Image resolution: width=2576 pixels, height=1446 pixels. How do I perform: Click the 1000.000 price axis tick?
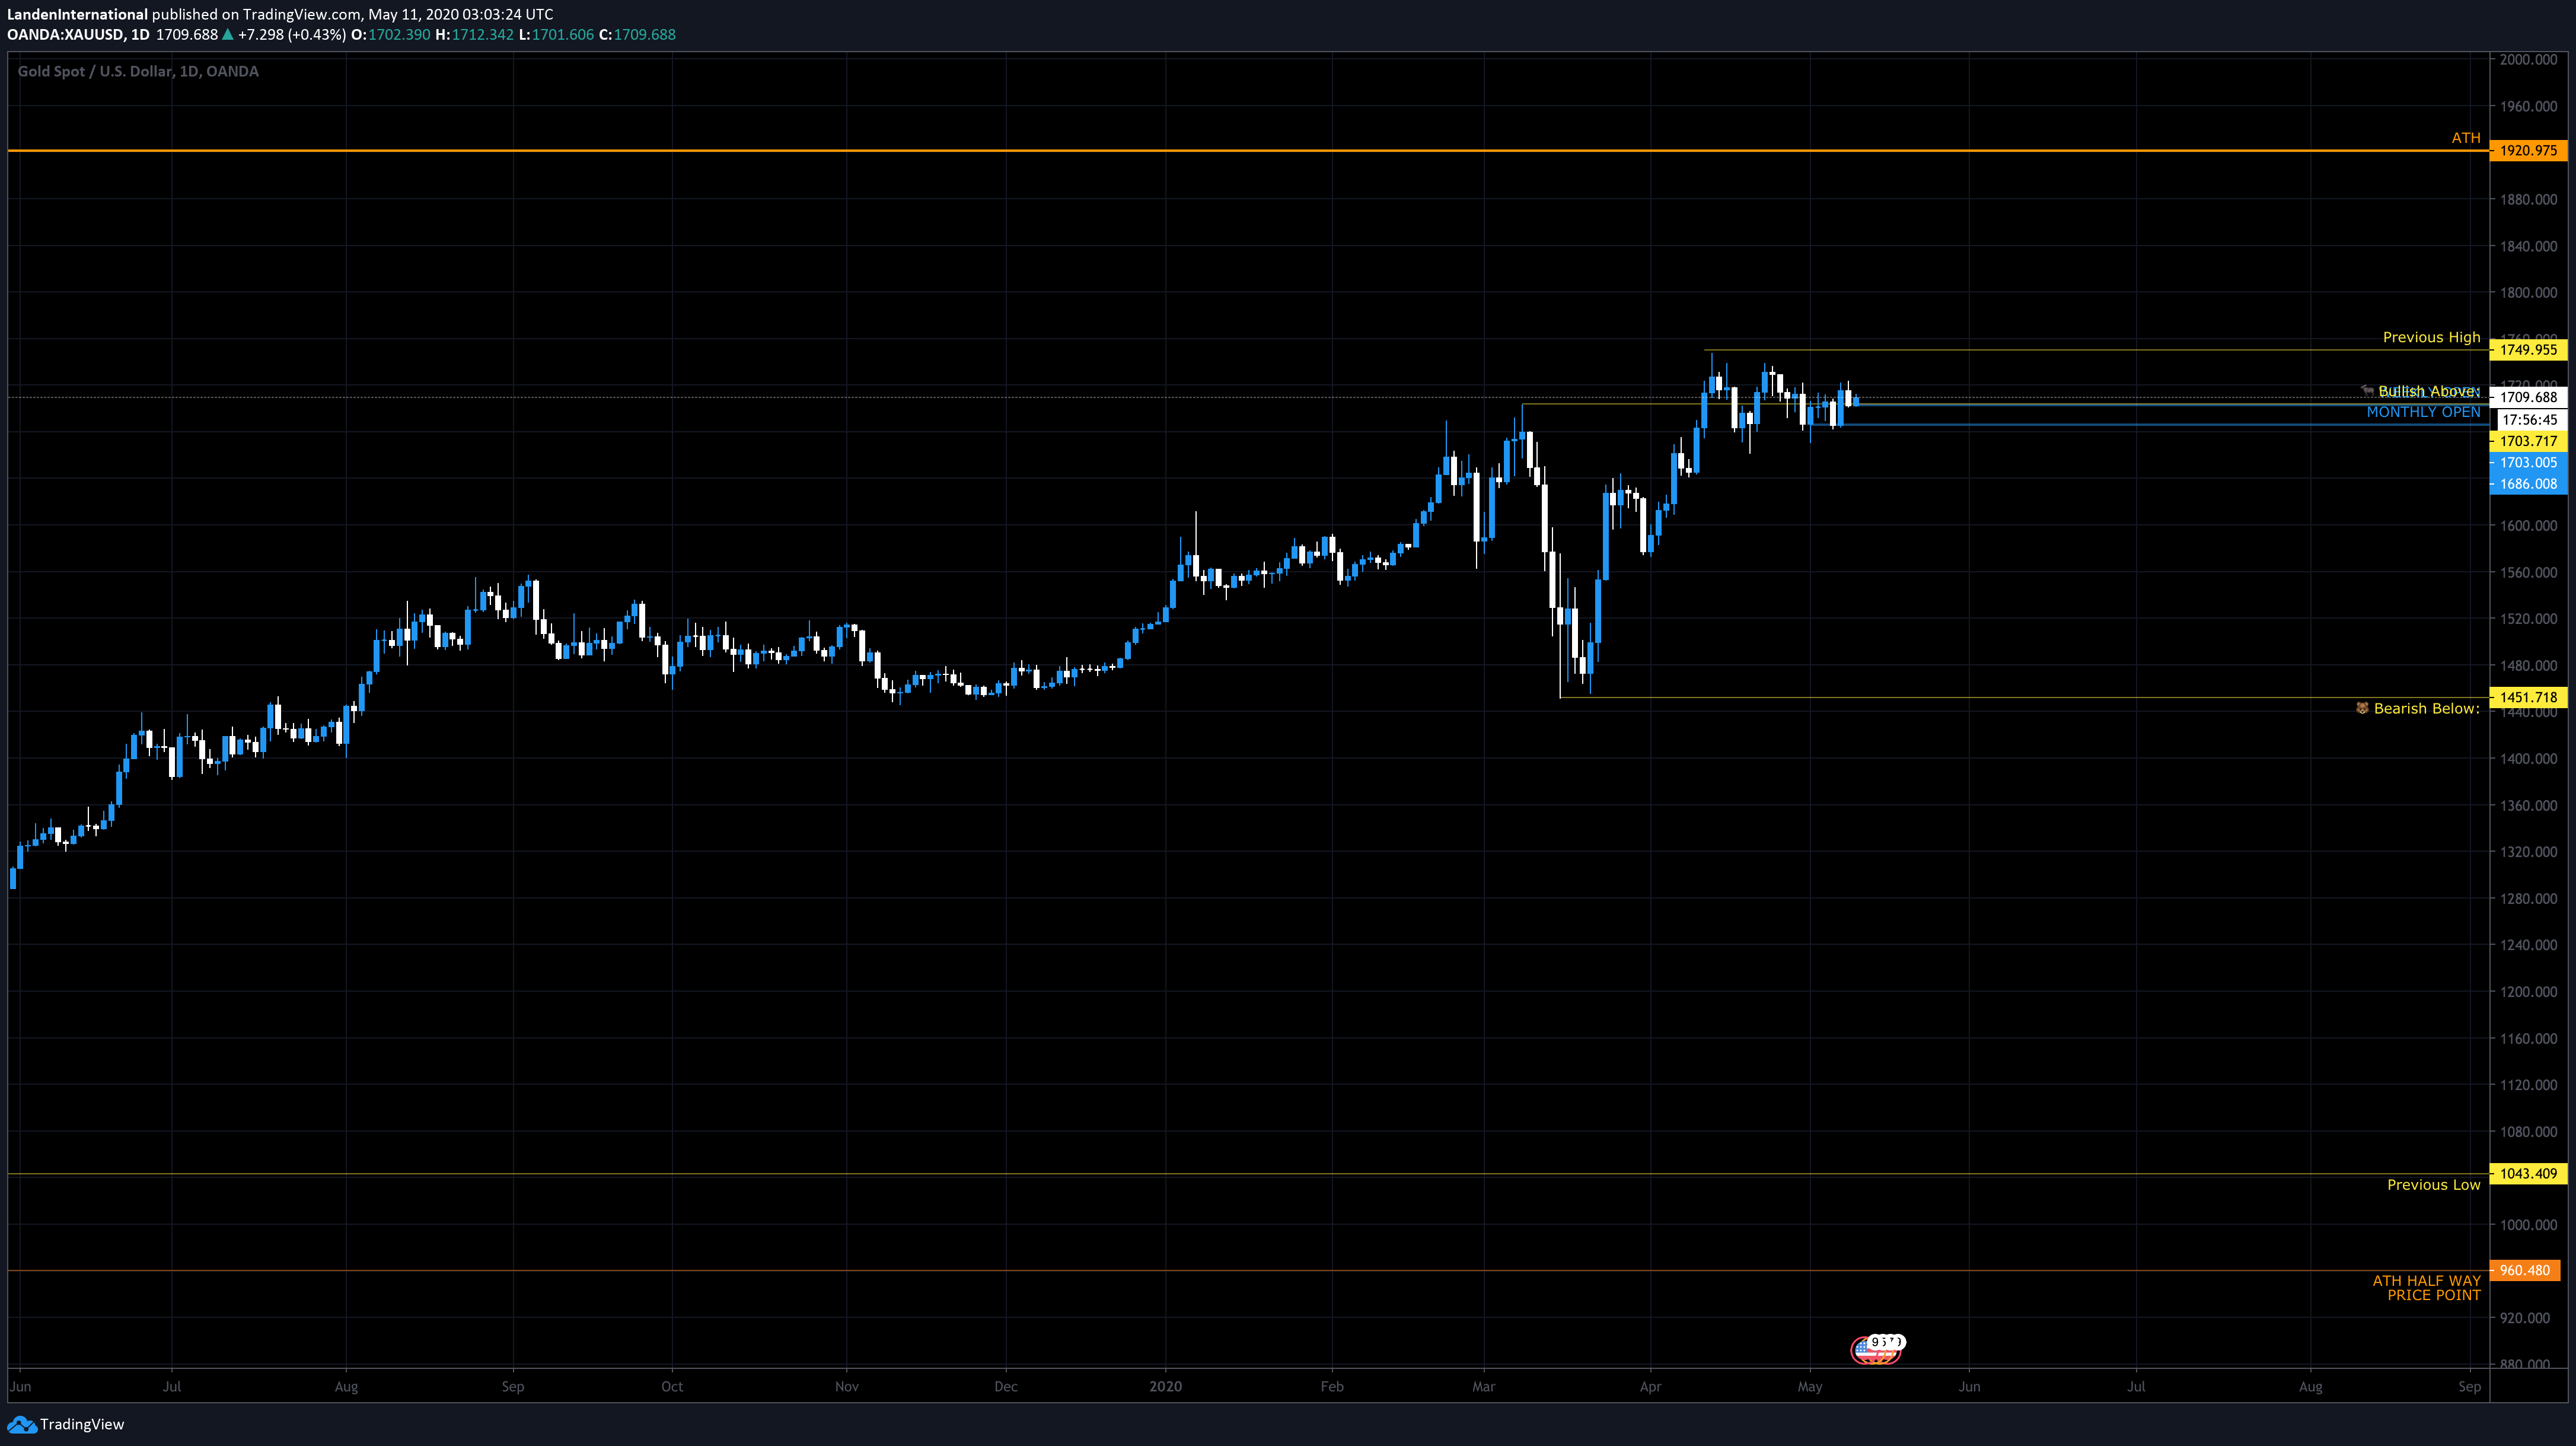point(2528,1225)
